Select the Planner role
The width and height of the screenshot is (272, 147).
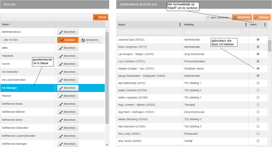tap(53, 96)
